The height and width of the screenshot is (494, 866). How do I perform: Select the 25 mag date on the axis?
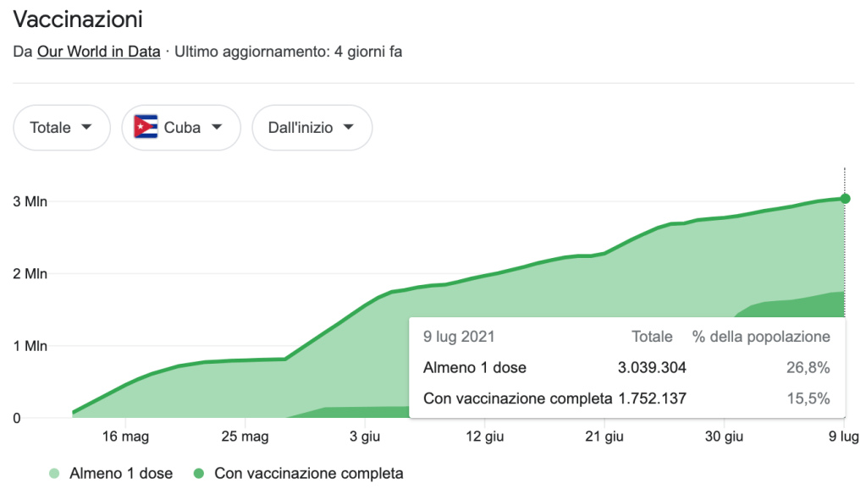[245, 437]
